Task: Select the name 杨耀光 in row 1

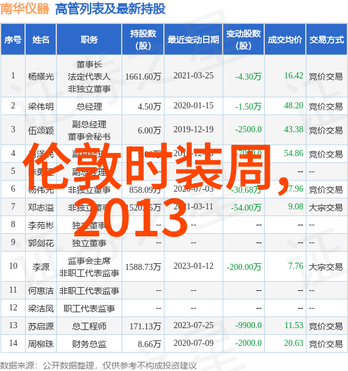Action: 41,77
